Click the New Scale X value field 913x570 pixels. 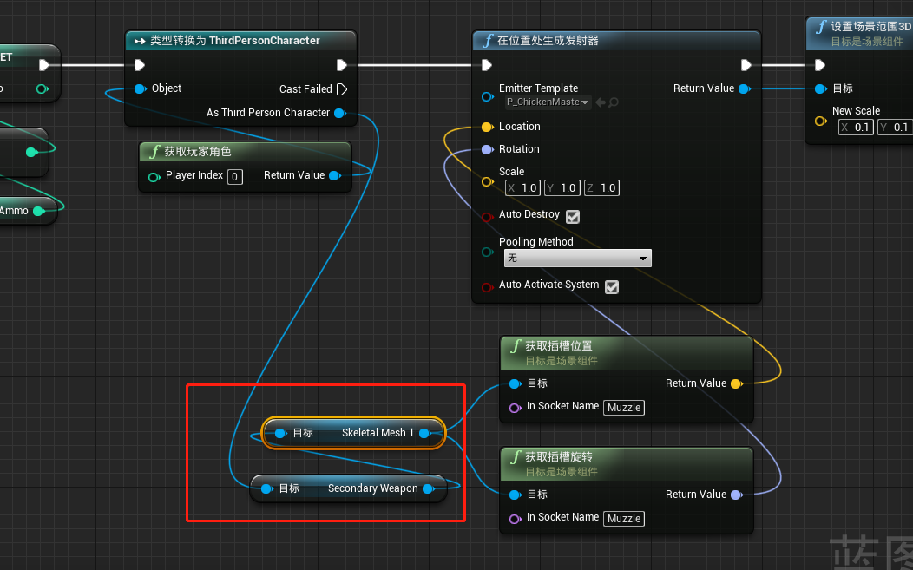tap(856, 128)
